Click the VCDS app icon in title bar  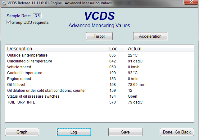pos(3,3)
